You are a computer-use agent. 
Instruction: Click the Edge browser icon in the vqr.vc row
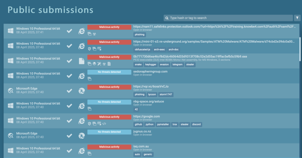81,91
